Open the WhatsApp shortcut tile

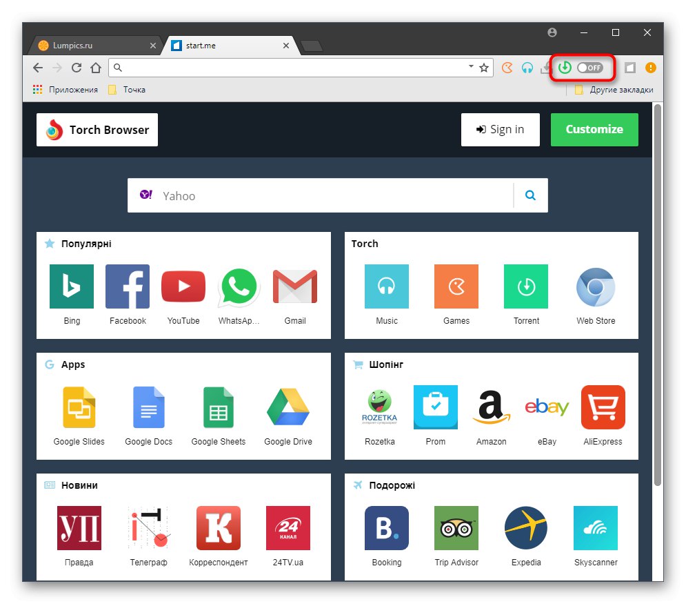click(239, 286)
